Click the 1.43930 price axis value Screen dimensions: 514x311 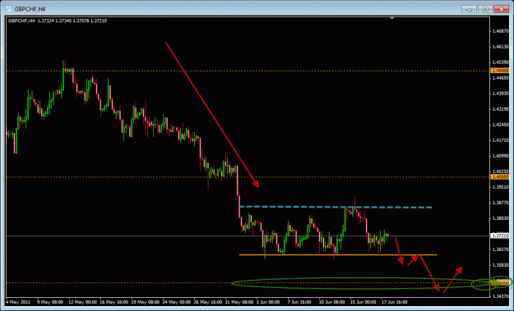coord(501,94)
